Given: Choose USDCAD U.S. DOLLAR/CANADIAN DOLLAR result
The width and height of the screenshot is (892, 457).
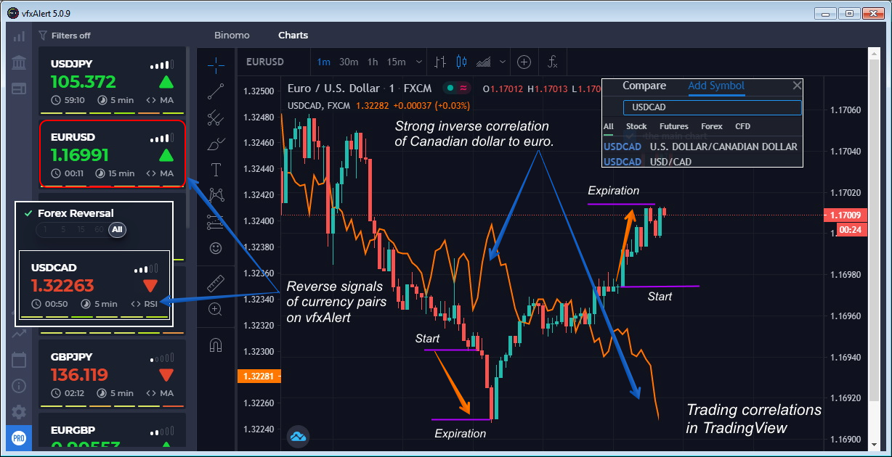Looking at the screenshot, I should [x=702, y=147].
